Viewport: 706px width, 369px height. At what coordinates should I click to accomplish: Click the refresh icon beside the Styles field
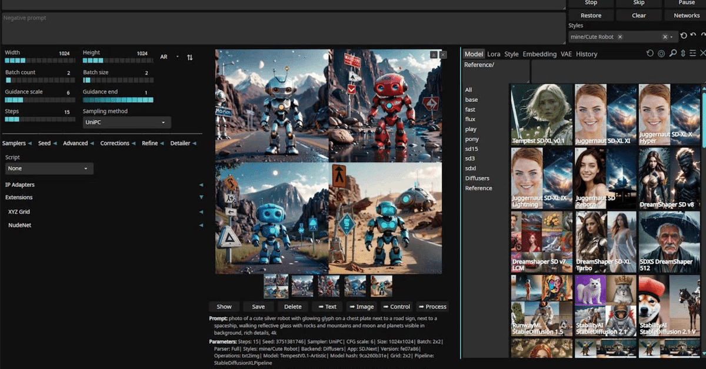[x=683, y=36]
